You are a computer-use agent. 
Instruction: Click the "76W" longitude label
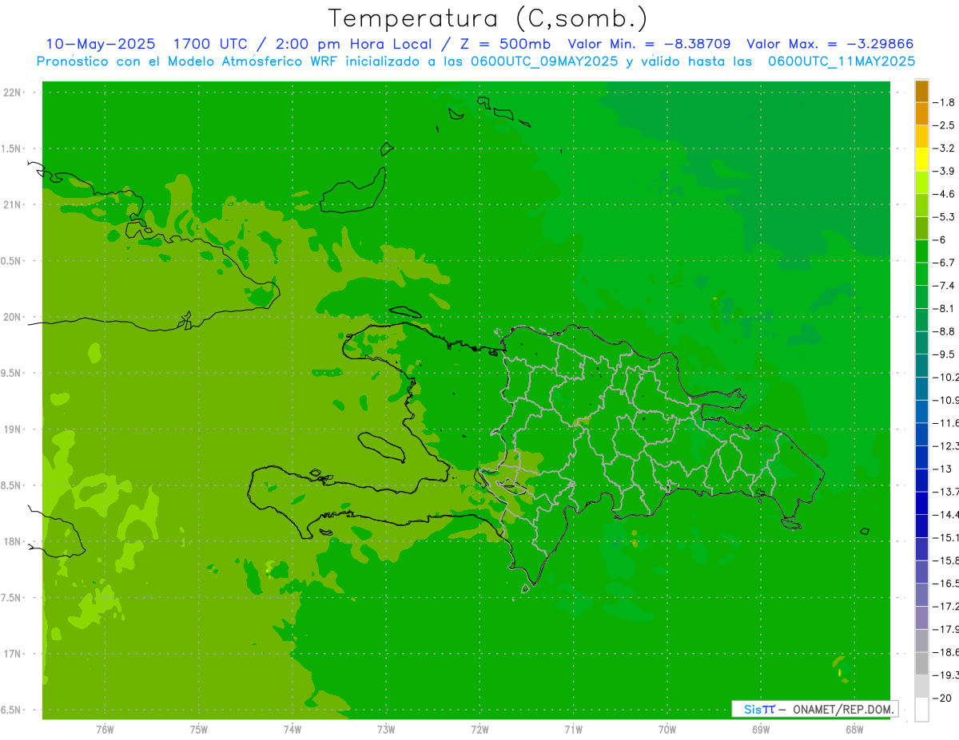coord(105,728)
